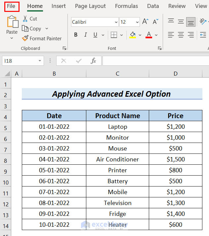This screenshot has width=209, height=236.
Task: Toggle Bold formatting
Action: pyautogui.click(x=76, y=35)
